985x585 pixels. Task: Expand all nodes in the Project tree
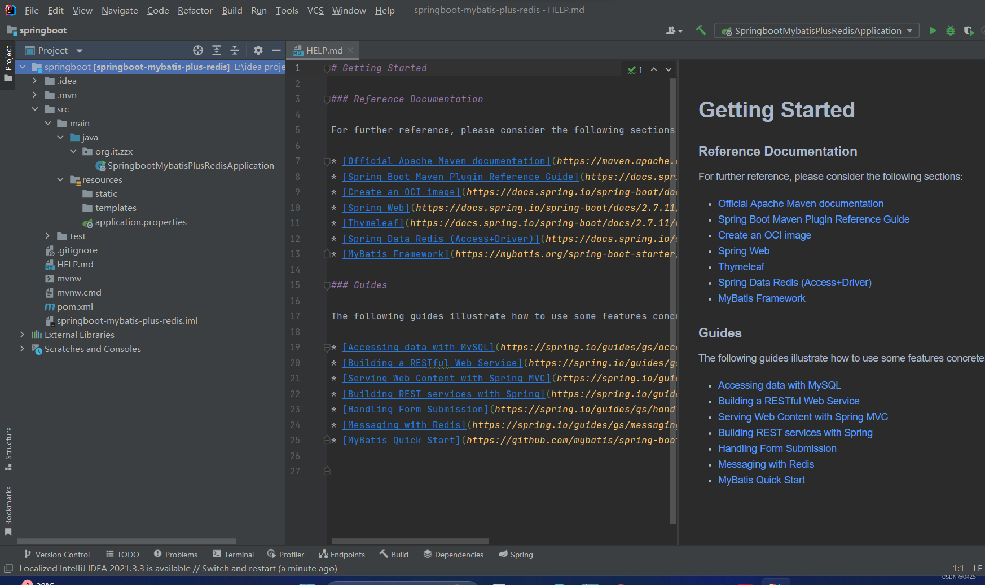[217, 50]
